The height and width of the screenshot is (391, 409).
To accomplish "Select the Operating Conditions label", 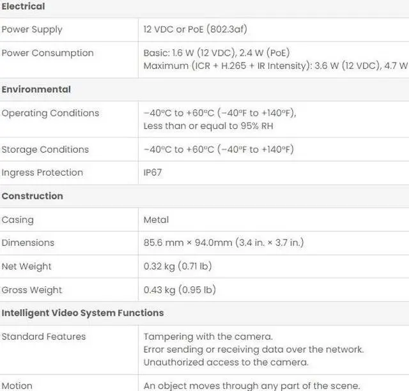I will 50,113.
